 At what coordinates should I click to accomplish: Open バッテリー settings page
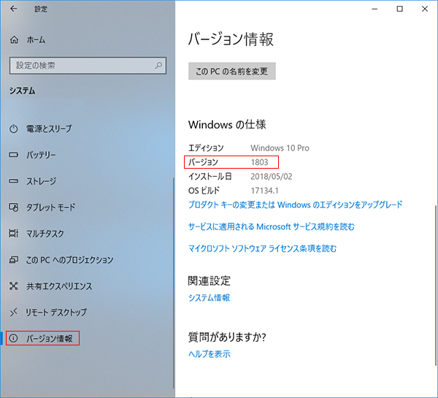41,155
